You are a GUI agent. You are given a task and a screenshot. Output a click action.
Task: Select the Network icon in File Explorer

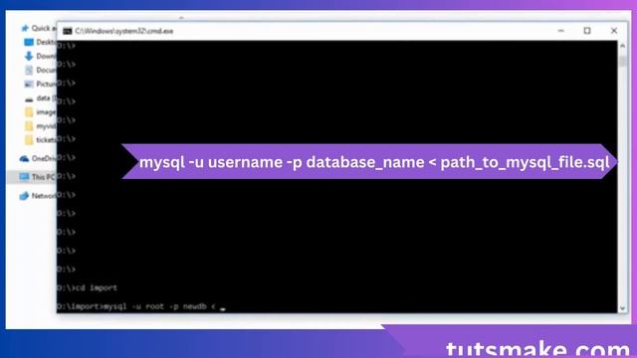[24, 196]
